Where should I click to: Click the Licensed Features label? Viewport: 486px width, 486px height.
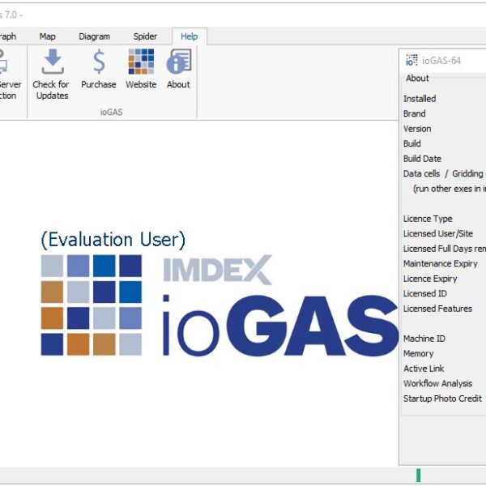[437, 309]
